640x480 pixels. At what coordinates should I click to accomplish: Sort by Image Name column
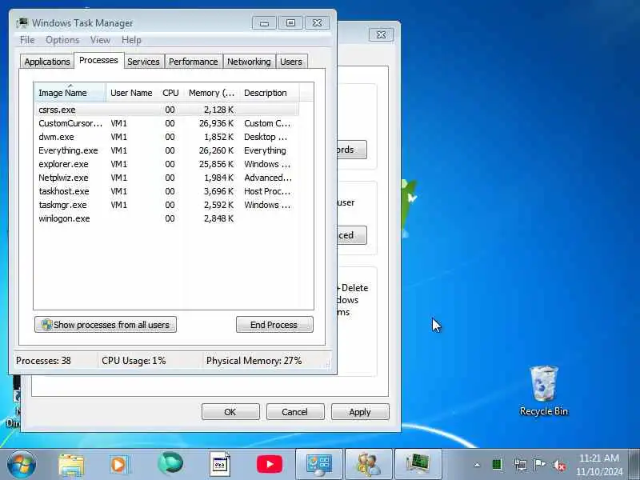pyautogui.click(x=70, y=93)
